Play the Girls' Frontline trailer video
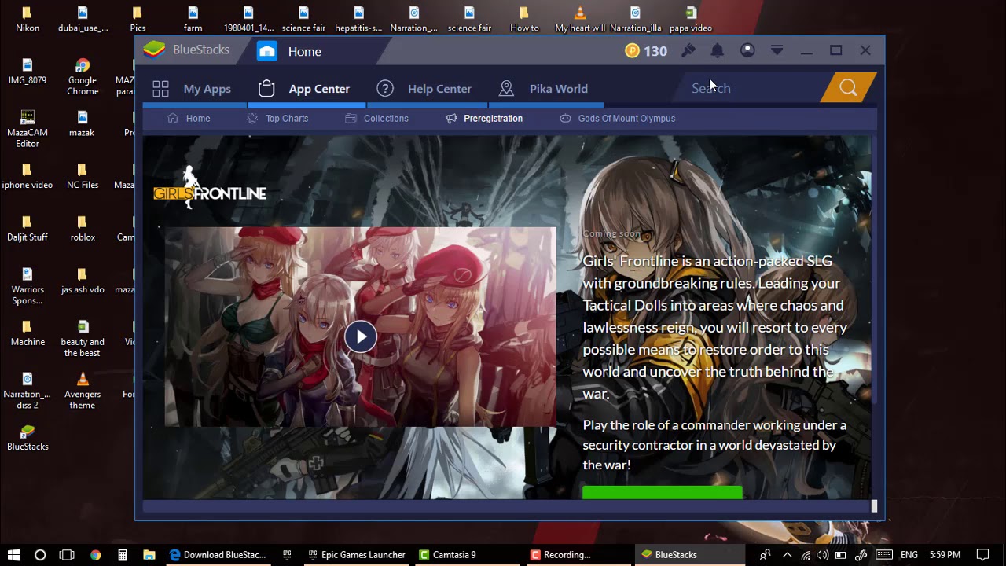1006x566 pixels. tap(361, 336)
